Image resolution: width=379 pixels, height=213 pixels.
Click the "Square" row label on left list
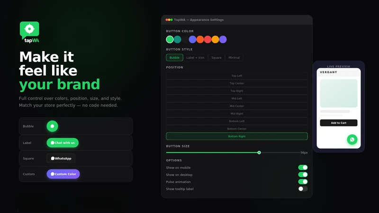coord(28,159)
